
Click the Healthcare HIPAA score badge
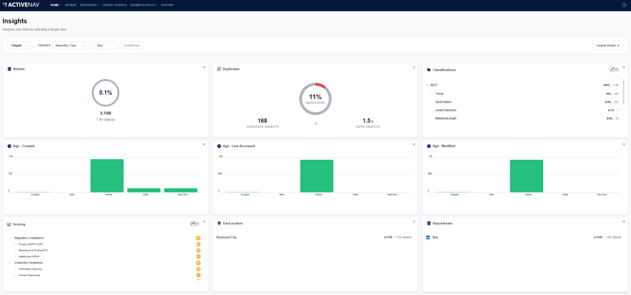198,256
